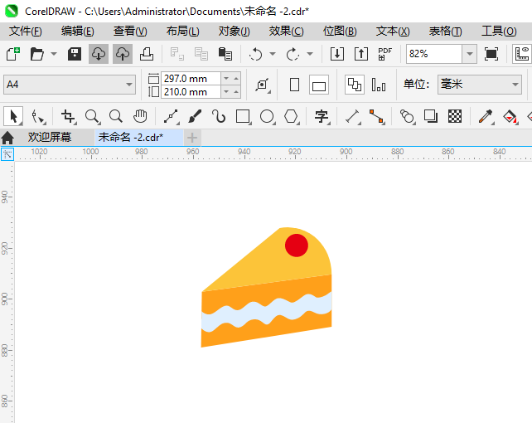Open the page dimensions settings icon
532x423 pixels.
point(262,85)
